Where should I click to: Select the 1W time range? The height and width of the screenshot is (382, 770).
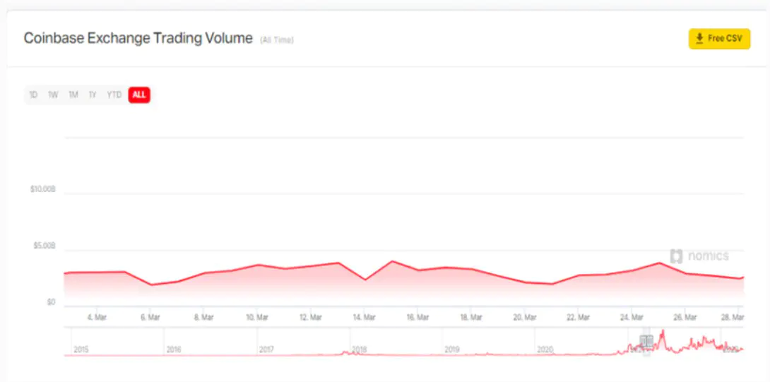pyautogui.click(x=53, y=95)
